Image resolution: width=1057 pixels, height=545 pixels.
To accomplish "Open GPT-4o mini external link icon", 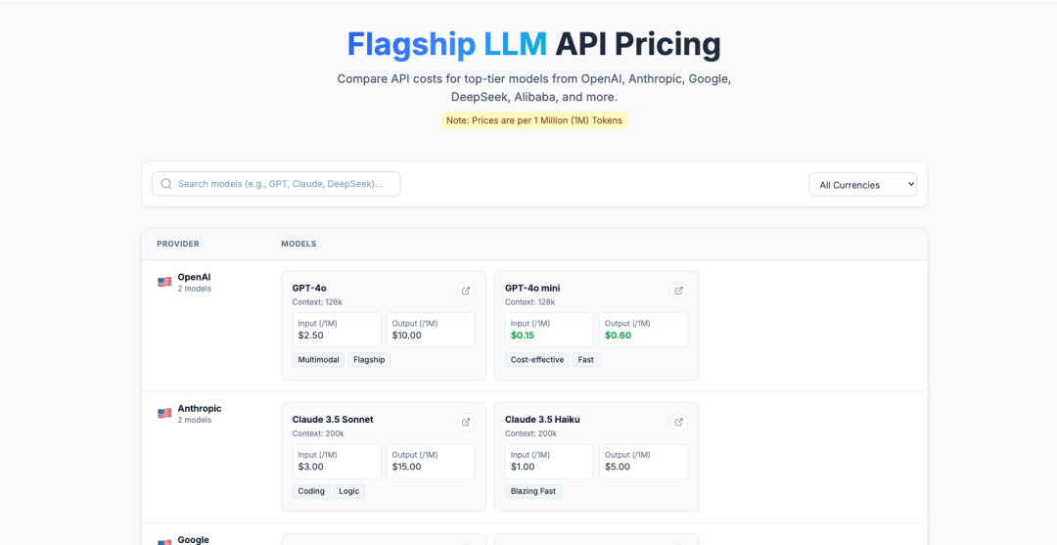I will point(679,291).
